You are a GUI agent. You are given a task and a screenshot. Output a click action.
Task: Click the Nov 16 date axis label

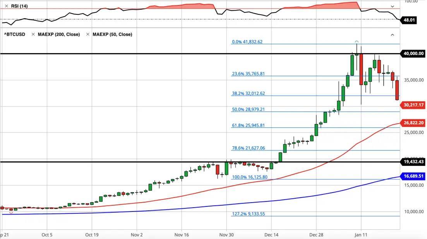[x=182, y=235]
